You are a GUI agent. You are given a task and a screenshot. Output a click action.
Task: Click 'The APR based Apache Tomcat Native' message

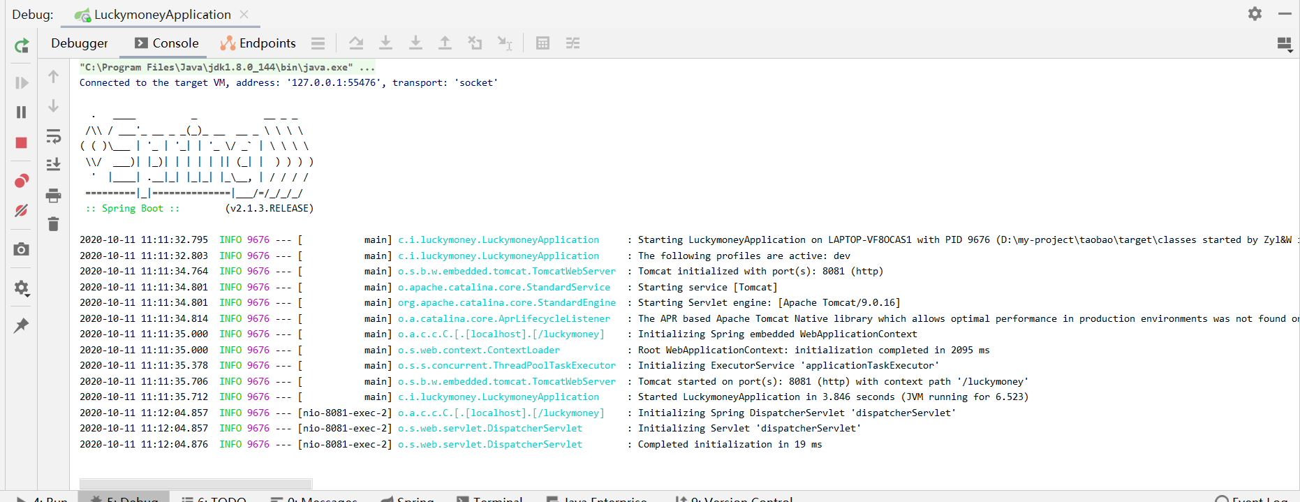click(x=968, y=318)
